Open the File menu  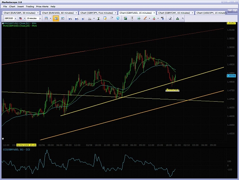click(5, 6)
